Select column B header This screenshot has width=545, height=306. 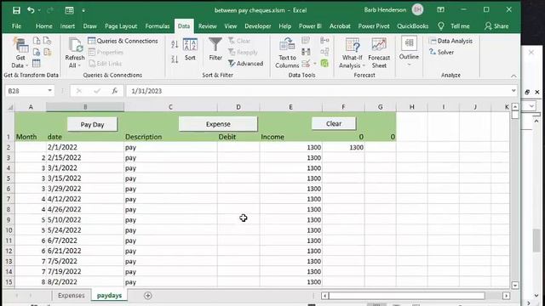pos(85,107)
